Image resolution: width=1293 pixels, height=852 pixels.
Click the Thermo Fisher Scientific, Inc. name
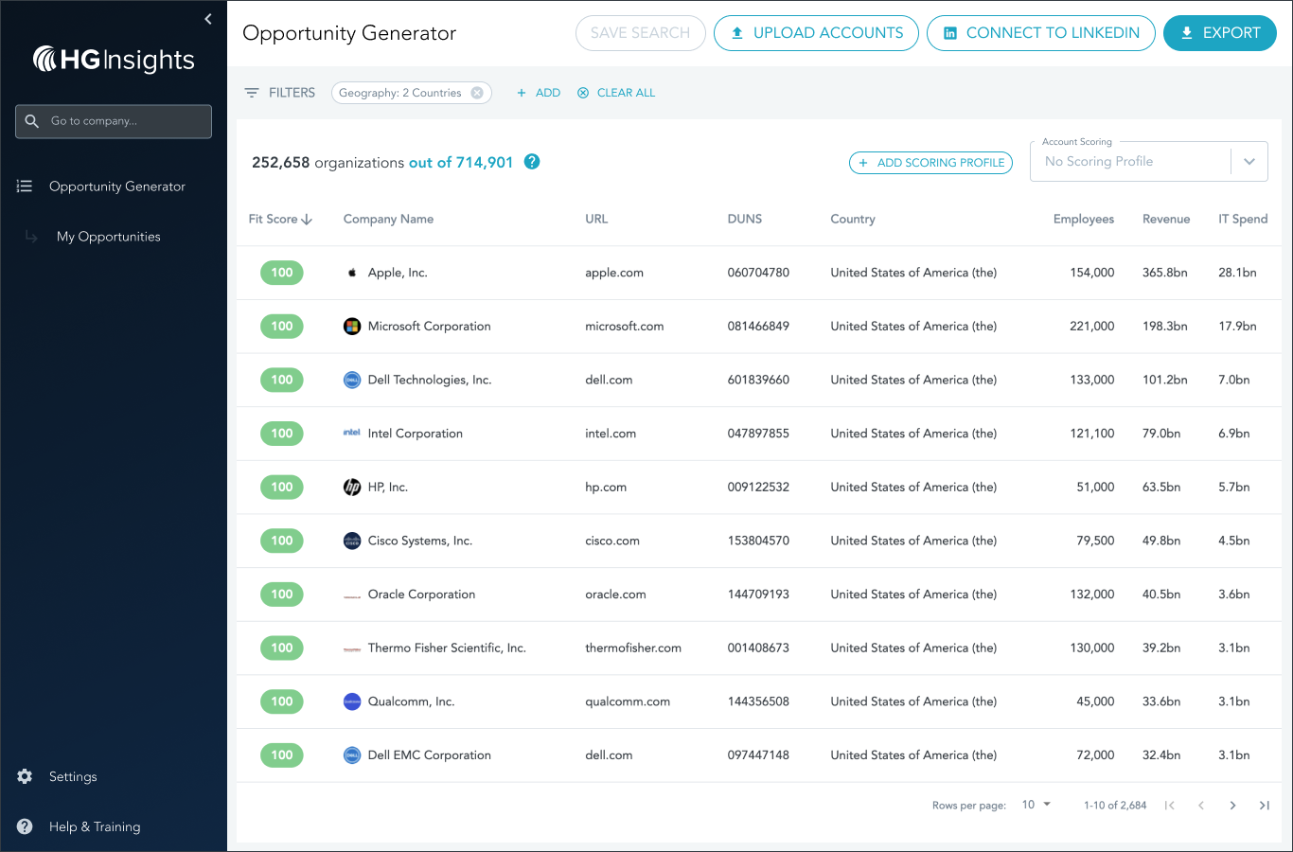[447, 648]
